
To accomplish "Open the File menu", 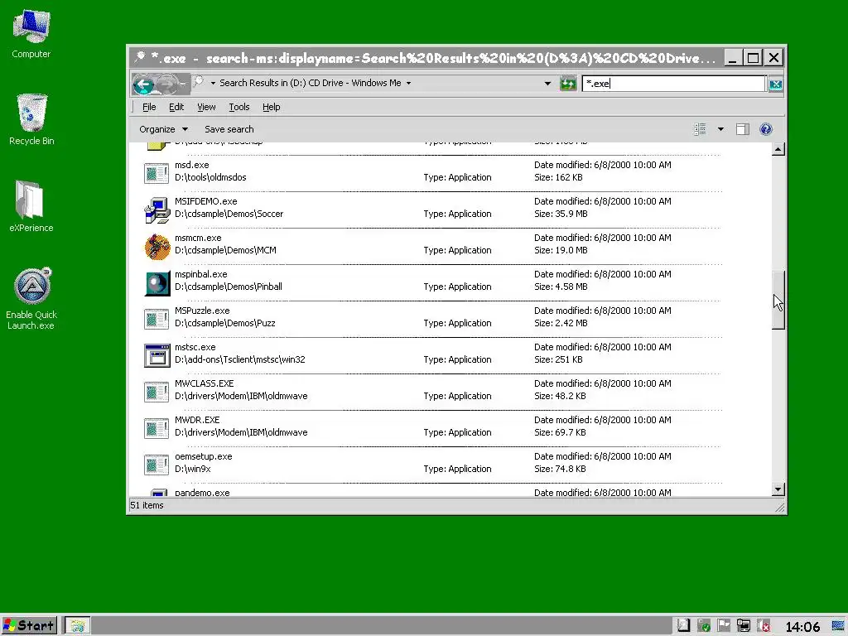I will click(x=149, y=107).
